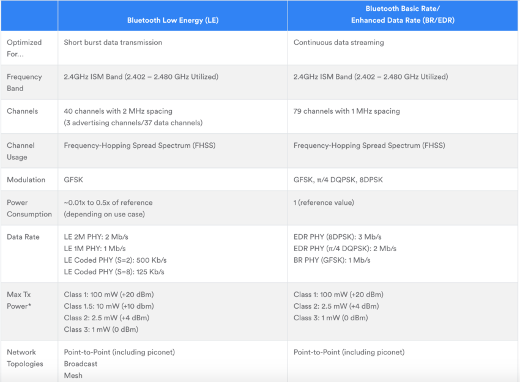520x382 pixels.
Task: Click the Data Rate row label
Action: point(23,237)
